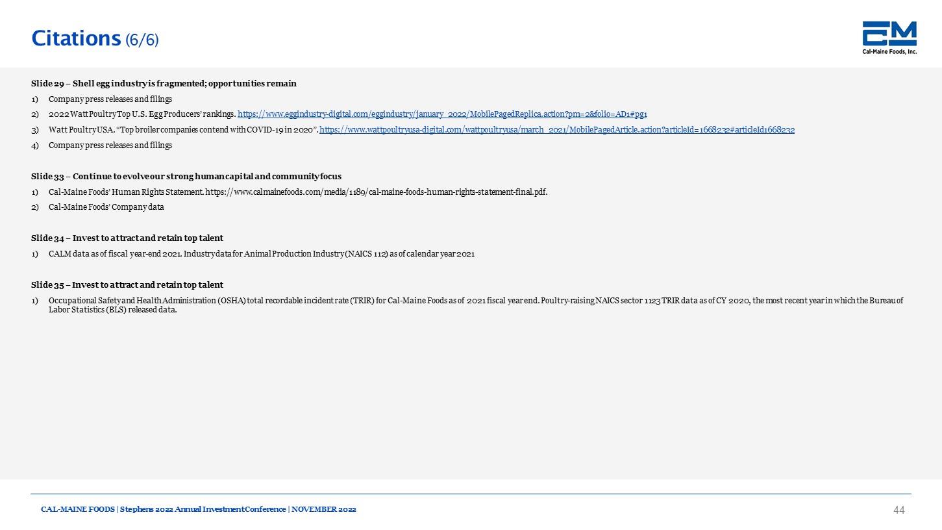Viewport: 942px width, 530px height.
Task: Click '2022 Watt Poultry Top U.S. Egg Producers' text
Action: coord(142,114)
